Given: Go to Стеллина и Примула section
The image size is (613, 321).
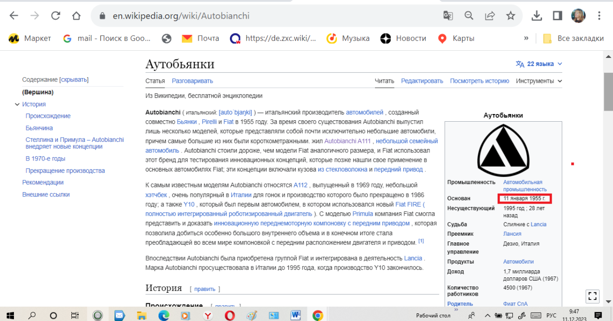Looking at the screenshot, I should (75, 143).
